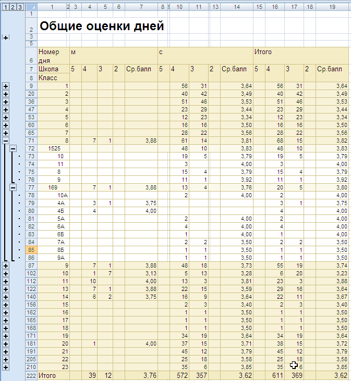Click the 'м' group header cell
This screenshot has height=381, width=351.
click(x=114, y=56)
